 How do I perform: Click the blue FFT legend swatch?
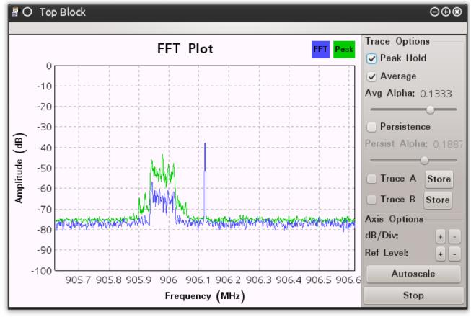[320, 50]
